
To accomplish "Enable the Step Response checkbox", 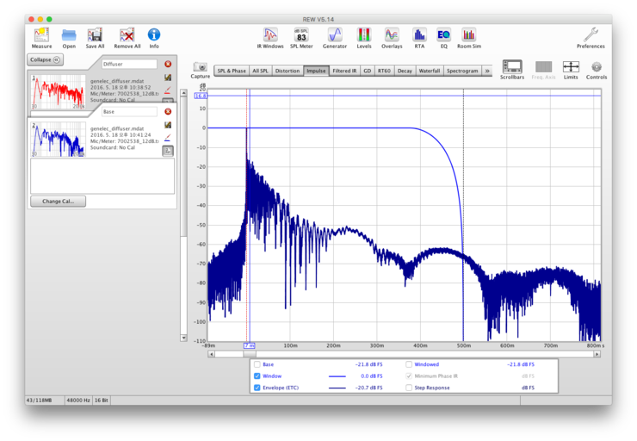I will [x=408, y=388].
